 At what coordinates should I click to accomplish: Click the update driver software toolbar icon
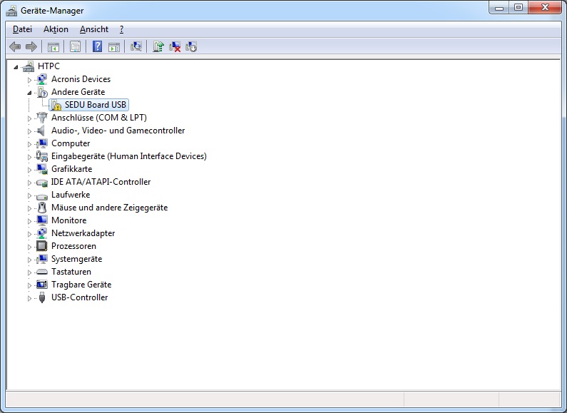click(x=158, y=46)
